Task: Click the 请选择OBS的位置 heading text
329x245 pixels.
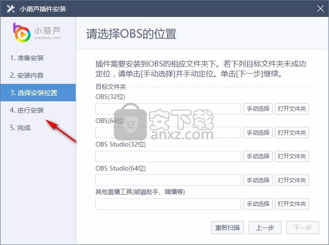Action: pos(131,33)
